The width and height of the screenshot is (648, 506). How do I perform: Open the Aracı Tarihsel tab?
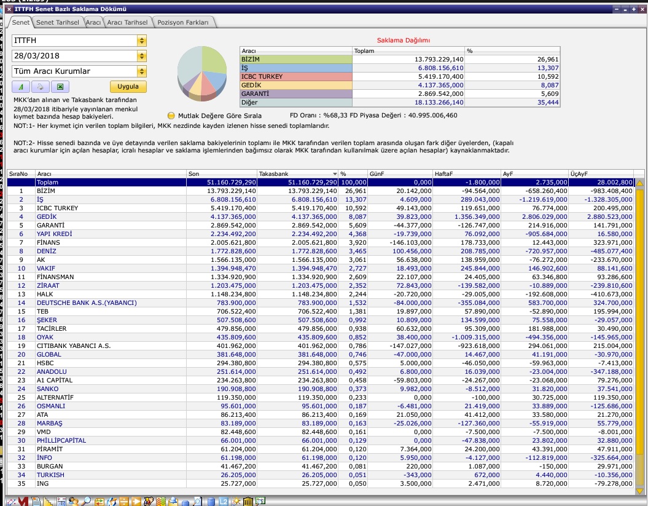click(x=127, y=22)
